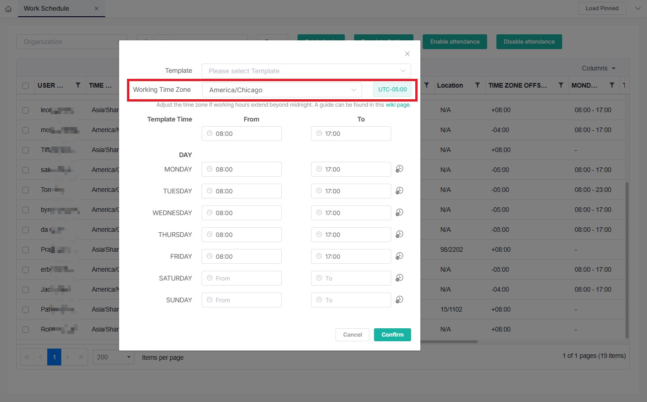
Task: Open filter icon on Location column
Action: click(477, 85)
